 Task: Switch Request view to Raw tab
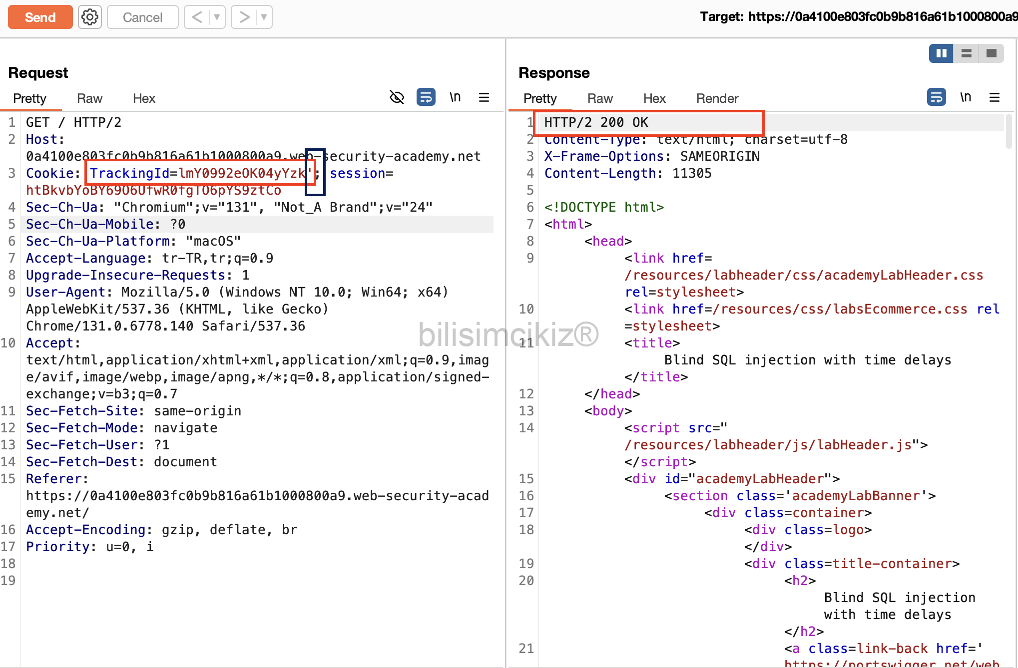pyautogui.click(x=89, y=98)
